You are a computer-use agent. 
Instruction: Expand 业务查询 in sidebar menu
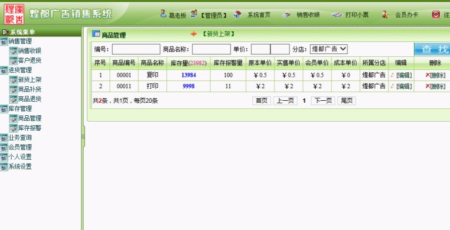coord(20,138)
